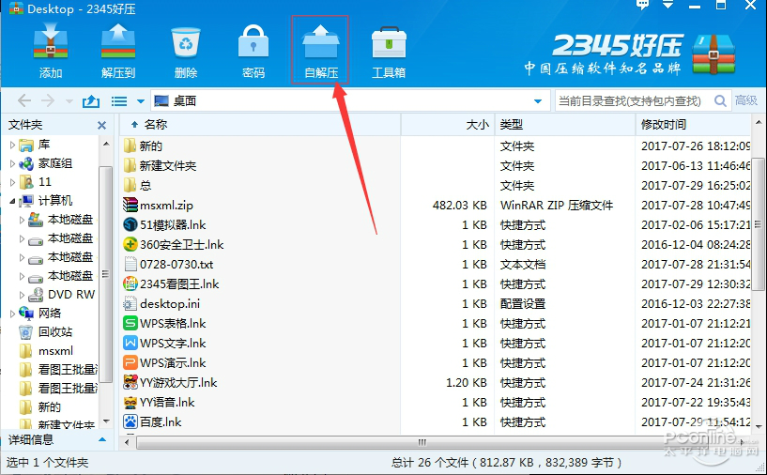
Task: Click the search magnifier icon
Action: [720, 100]
